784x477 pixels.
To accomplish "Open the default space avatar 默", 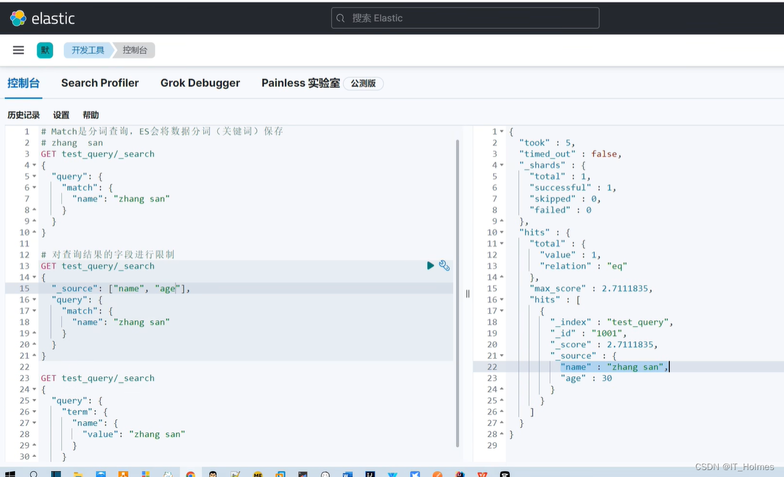I will click(45, 50).
